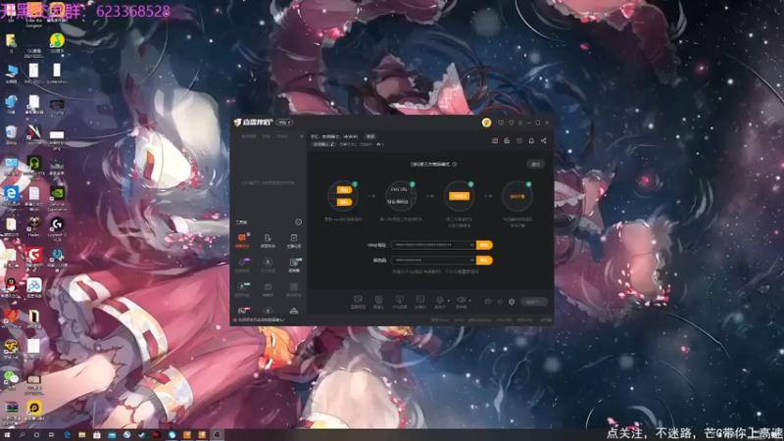
Task: Open Recycle Bin on the desktop
Action: 11,134
